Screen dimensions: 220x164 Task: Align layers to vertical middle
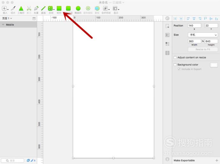tap(211, 18)
